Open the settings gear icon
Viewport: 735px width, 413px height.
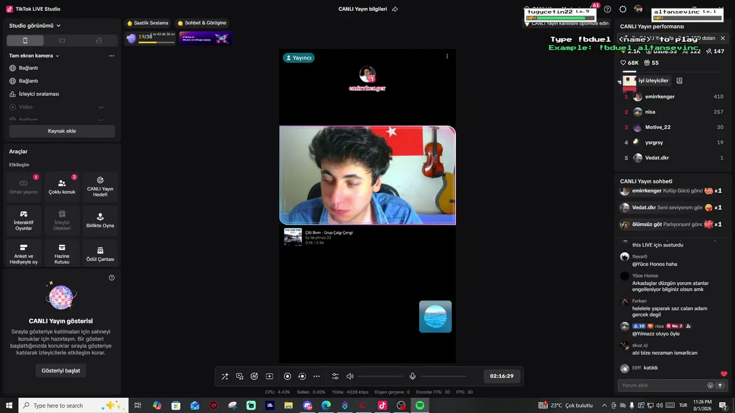point(623,9)
